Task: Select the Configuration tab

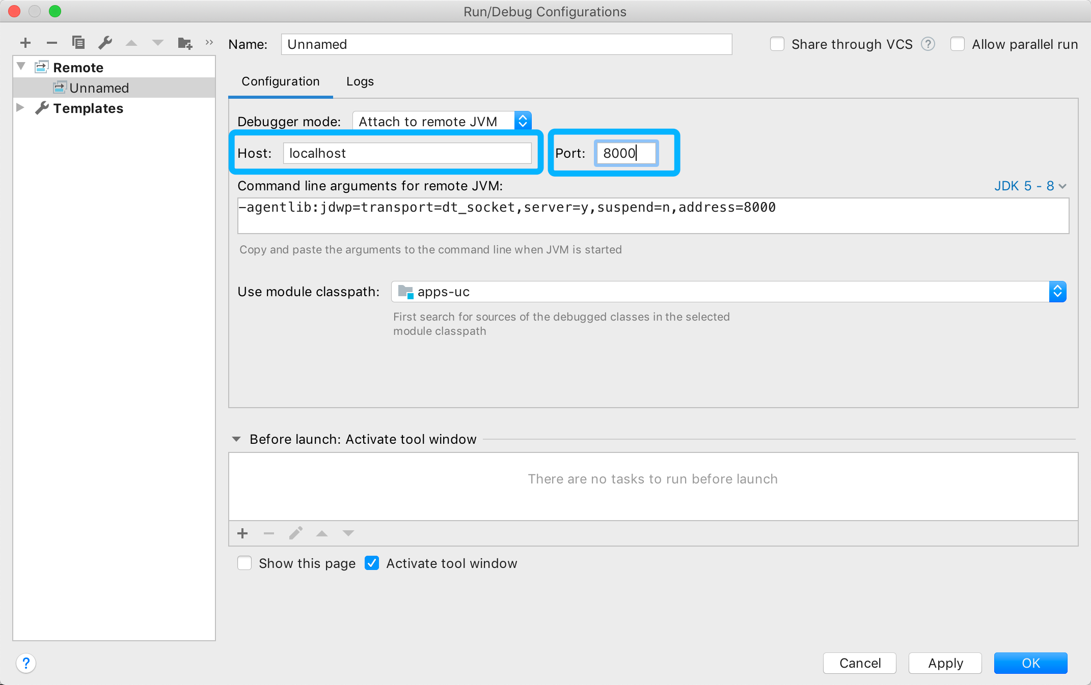Action: coord(281,81)
